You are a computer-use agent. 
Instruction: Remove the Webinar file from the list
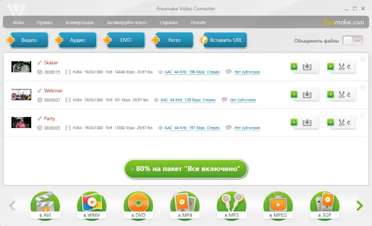pyautogui.click(x=362, y=87)
